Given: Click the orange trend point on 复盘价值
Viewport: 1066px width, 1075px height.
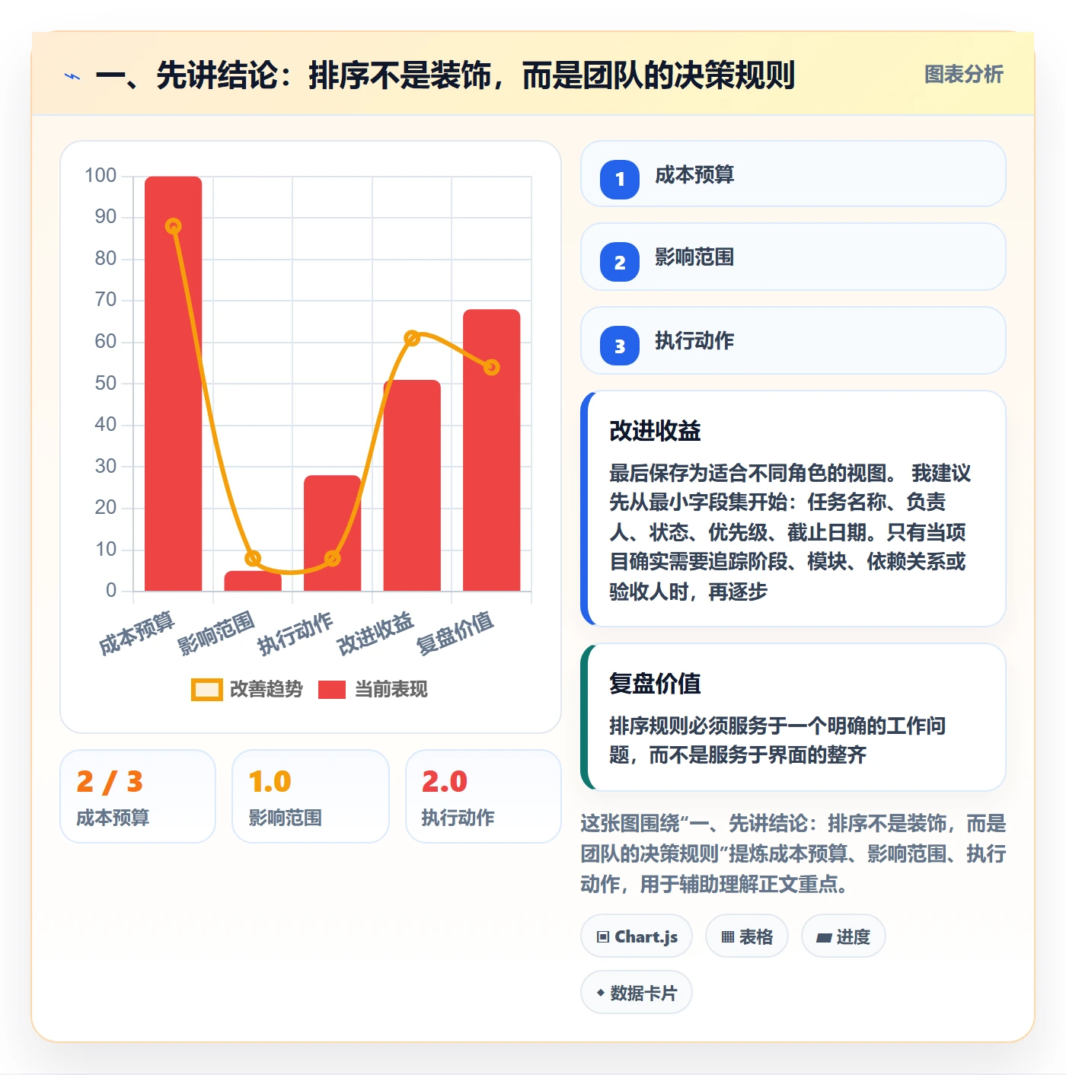Looking at the screenshot, I should point(491,368).
